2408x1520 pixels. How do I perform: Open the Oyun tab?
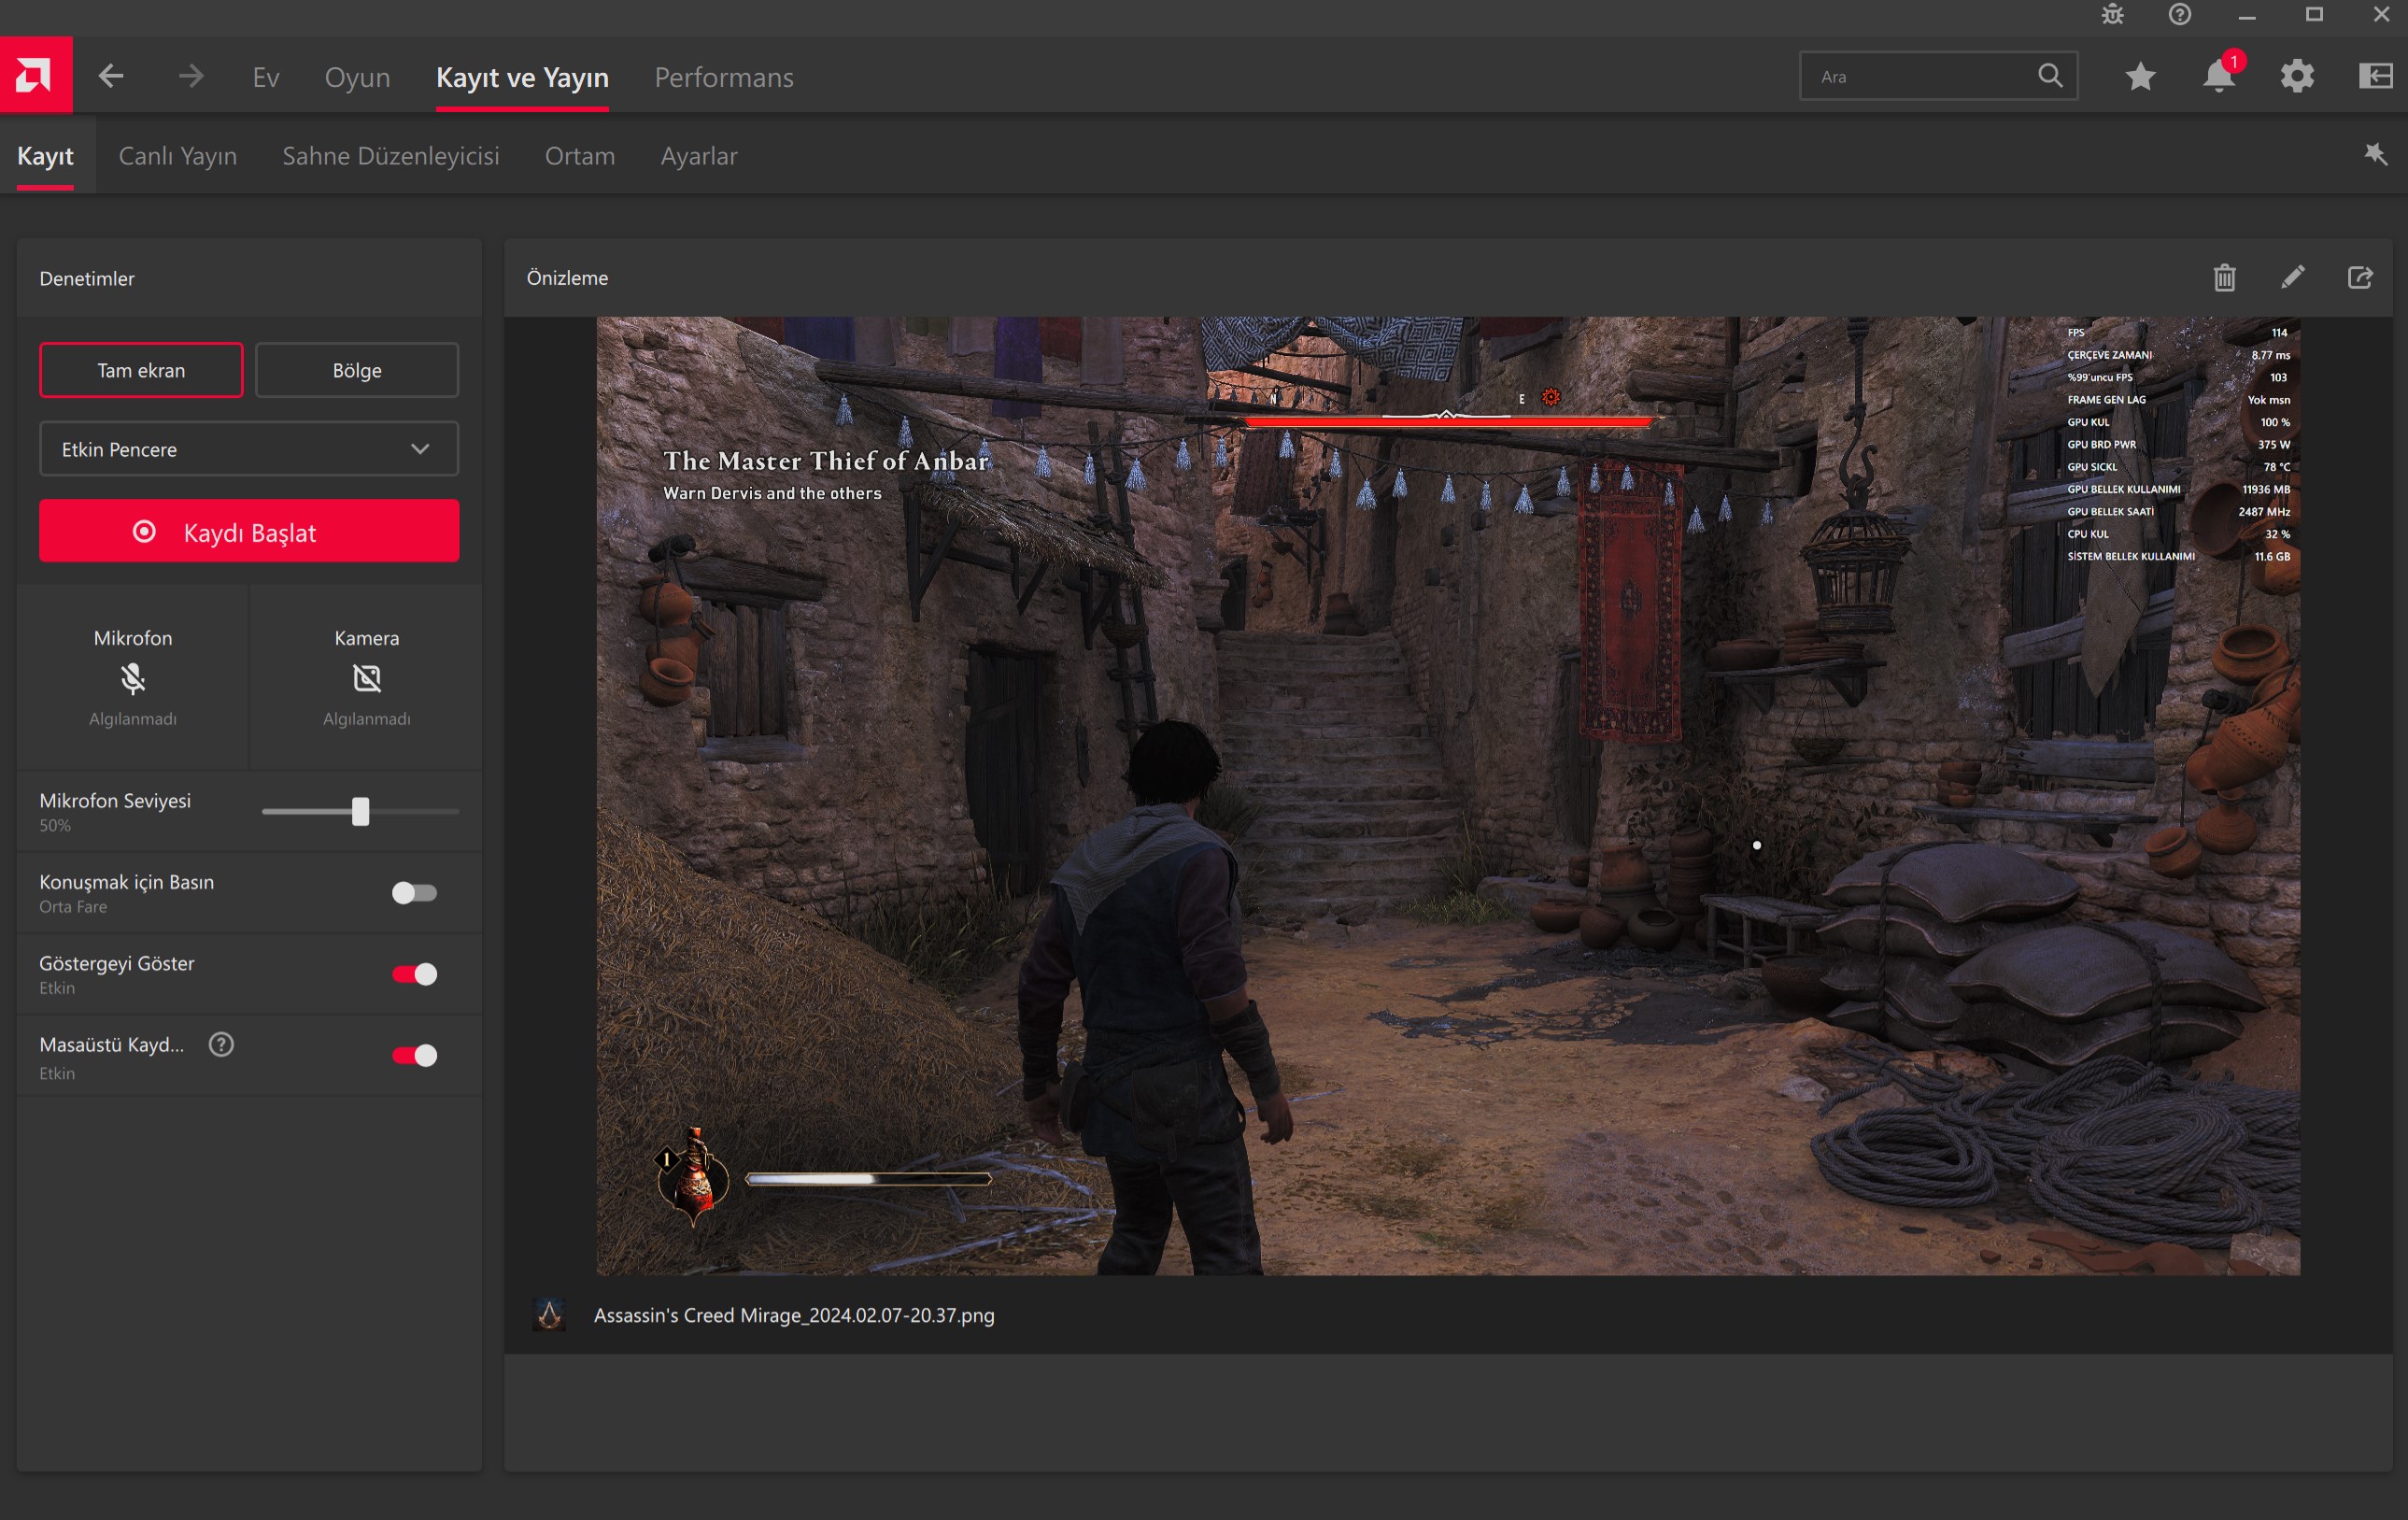coord(357,77)
